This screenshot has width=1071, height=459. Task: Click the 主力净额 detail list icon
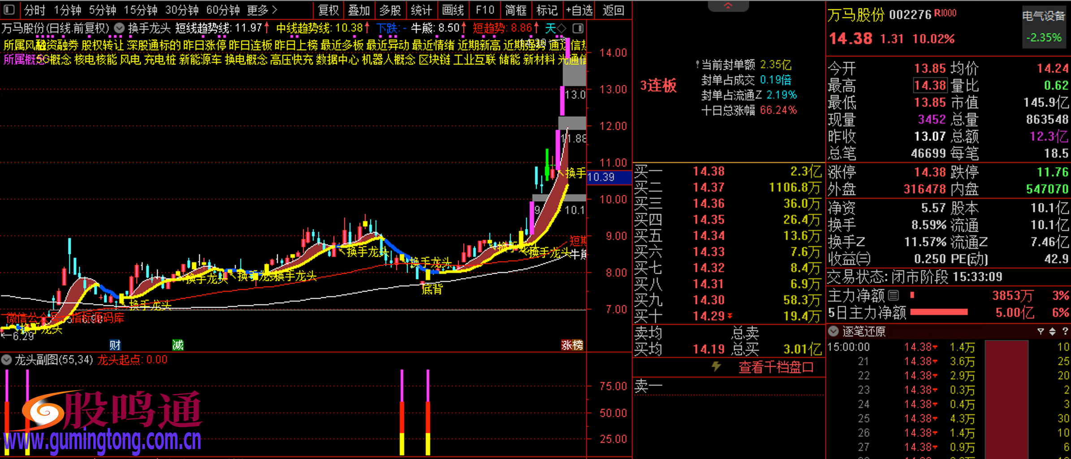[894, 295]
